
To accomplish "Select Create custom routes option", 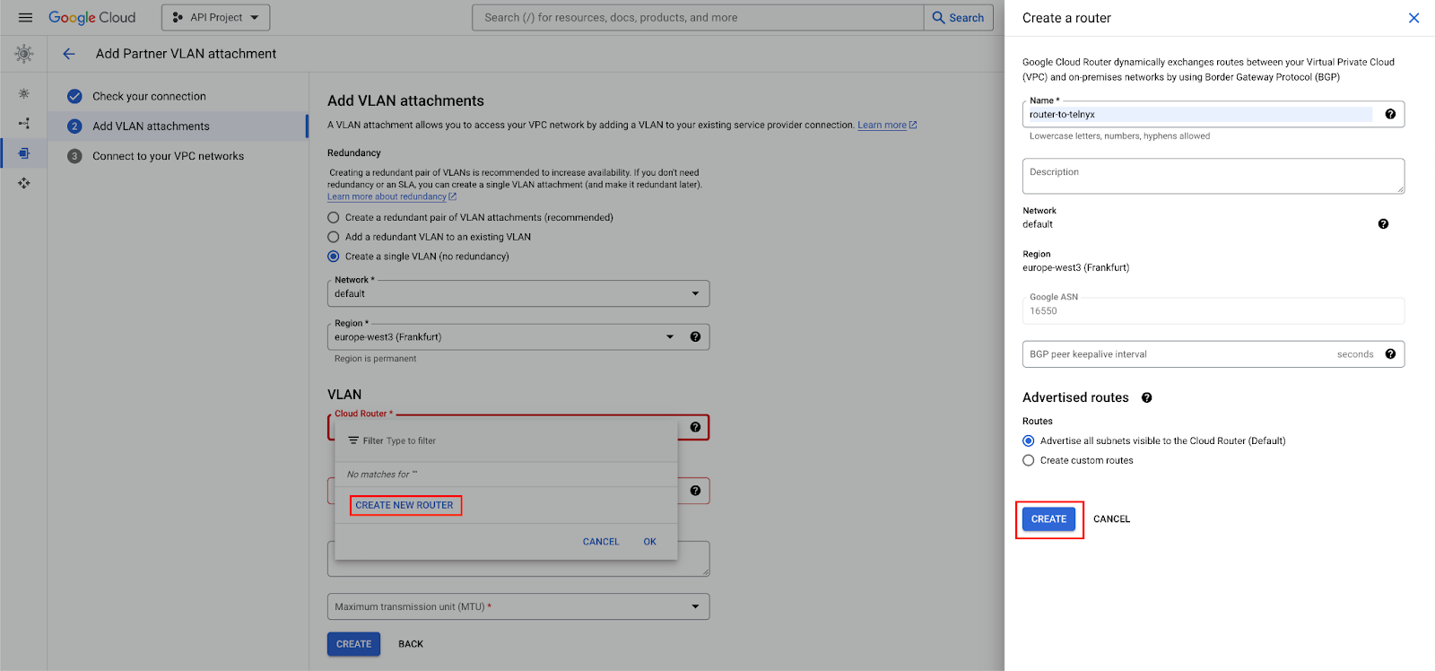I will point(1029,460).
